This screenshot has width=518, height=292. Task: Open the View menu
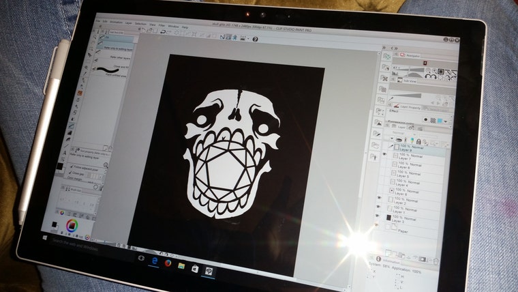pos(152,25)
